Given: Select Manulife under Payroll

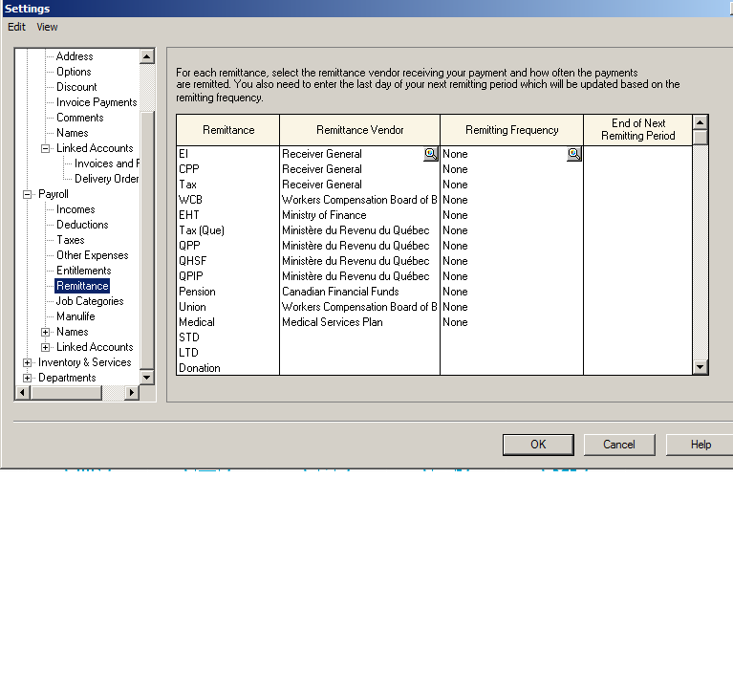Looking at the screenshot, I should coord(75,316).
